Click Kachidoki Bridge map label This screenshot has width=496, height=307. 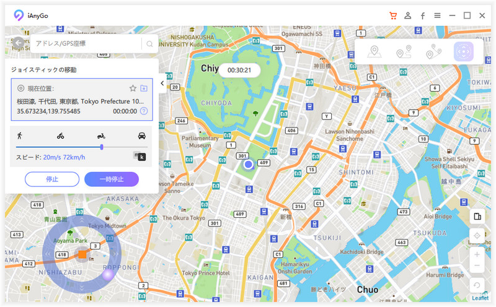[361, 252]
